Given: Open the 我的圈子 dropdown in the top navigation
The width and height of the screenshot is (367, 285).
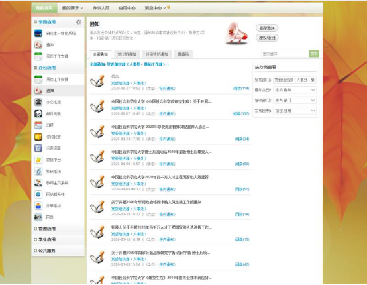Looking at the screenshot, I should point(72,8).
